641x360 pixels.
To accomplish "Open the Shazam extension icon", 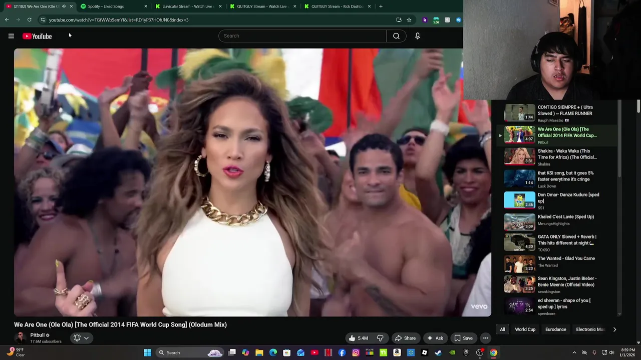I will [458, 20].
